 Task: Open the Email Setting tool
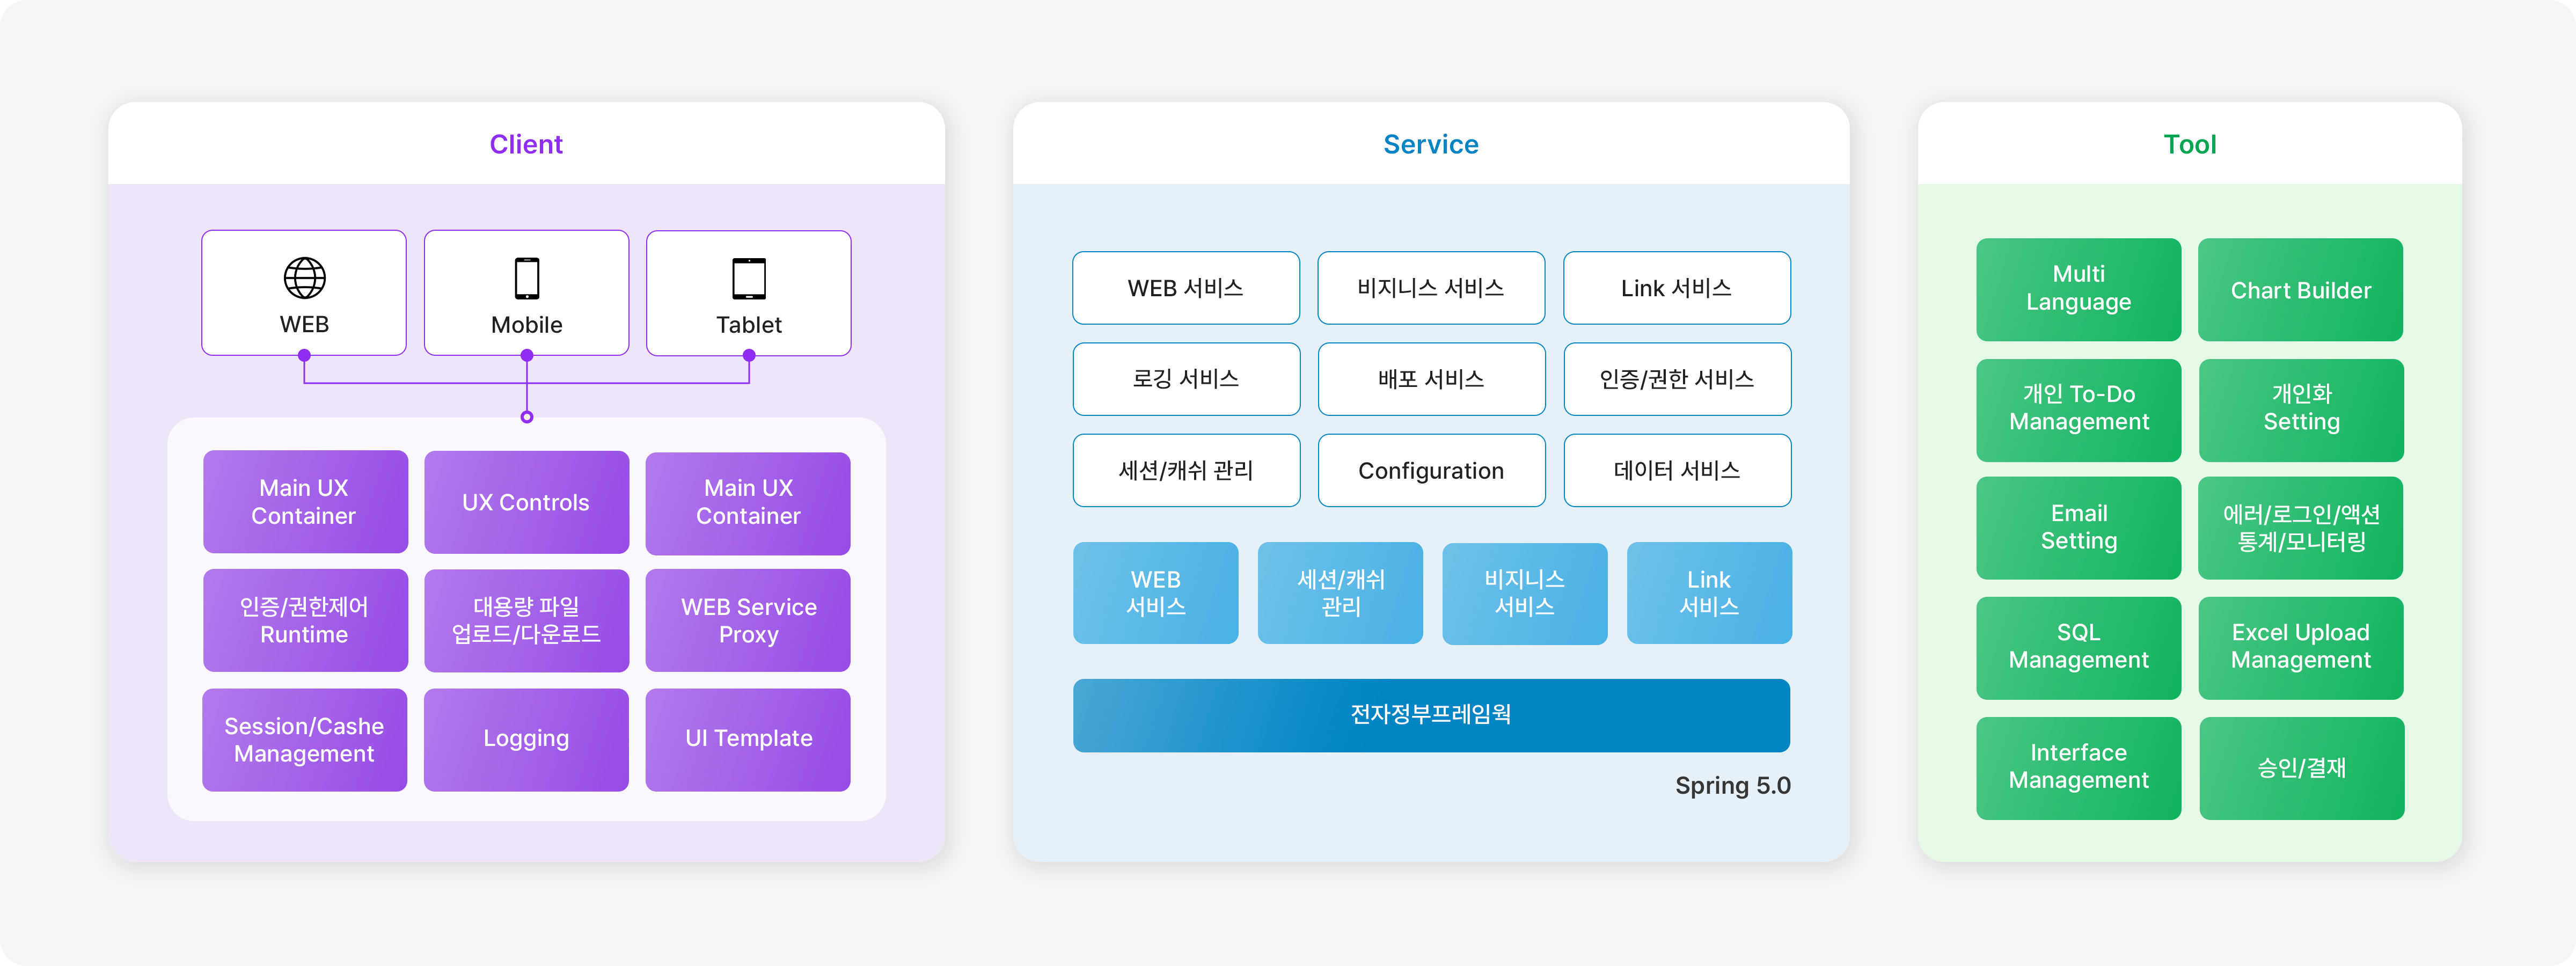coord(2078,527)
